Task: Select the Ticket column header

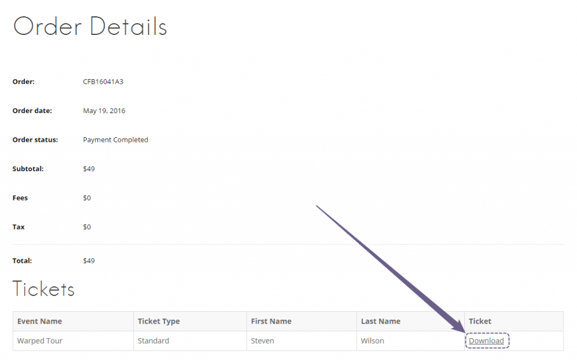Action: point(514,321)
